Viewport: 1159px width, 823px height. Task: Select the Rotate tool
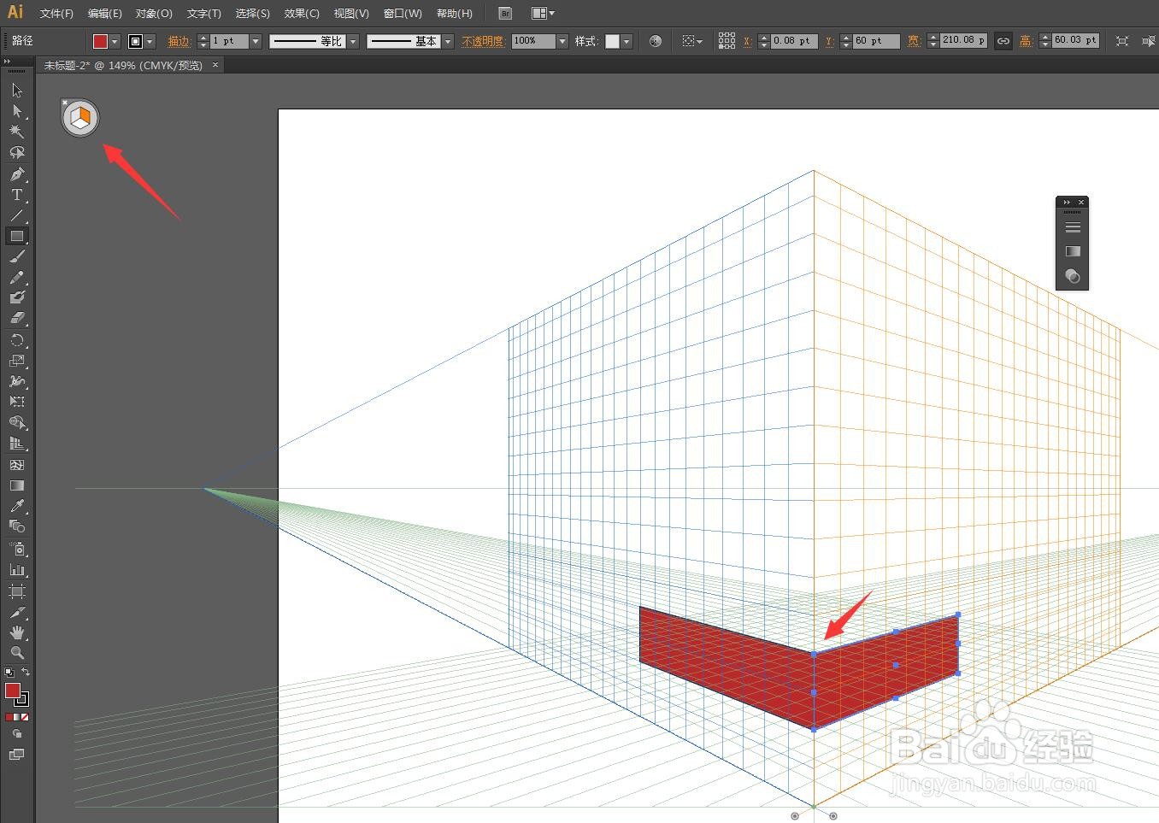(17, 340)
